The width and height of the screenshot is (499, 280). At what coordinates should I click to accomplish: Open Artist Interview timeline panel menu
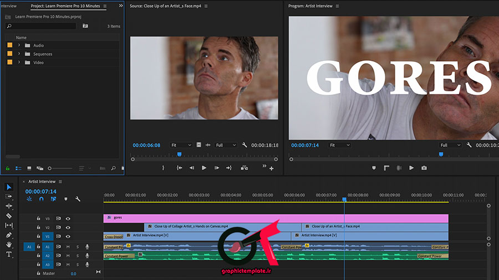[x=60, y=182]
